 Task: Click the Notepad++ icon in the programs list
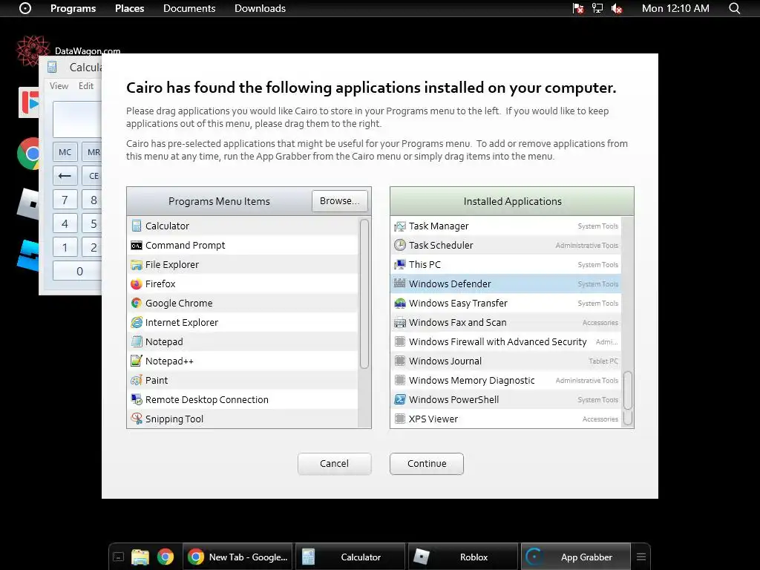pyautogui.click(x=137, y=361)
